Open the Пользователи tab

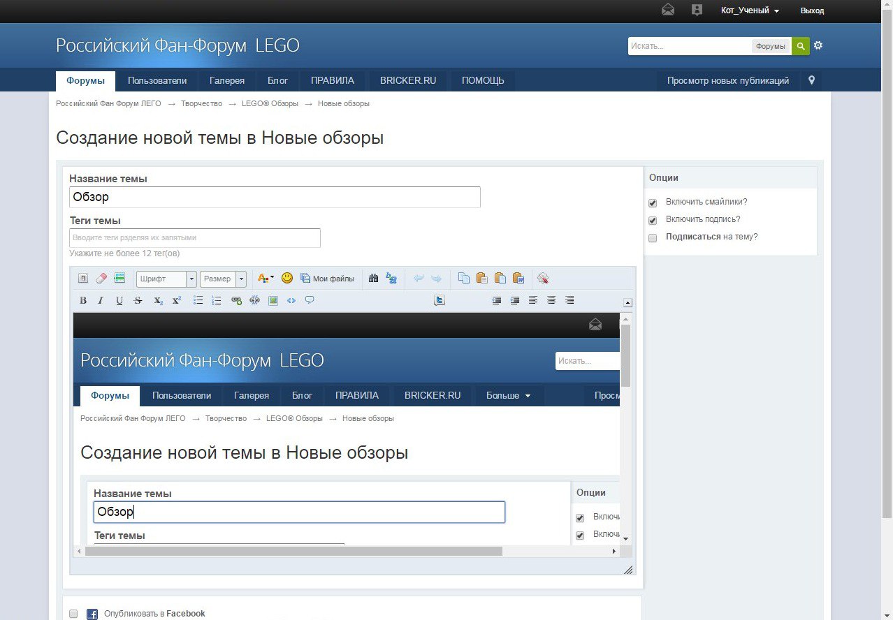(x=157, y=80)
